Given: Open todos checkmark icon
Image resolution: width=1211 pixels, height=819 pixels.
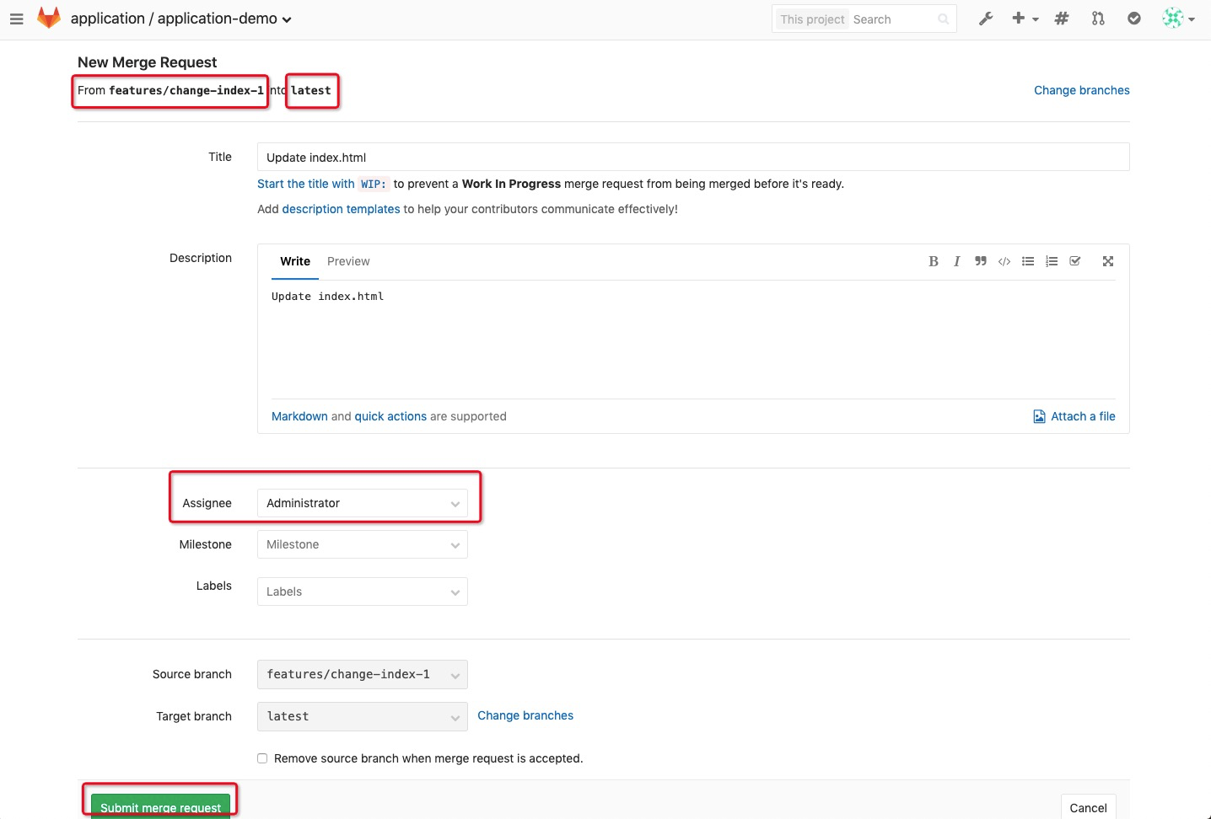Looking at the screenshot, I should (x=1134, y=19).
